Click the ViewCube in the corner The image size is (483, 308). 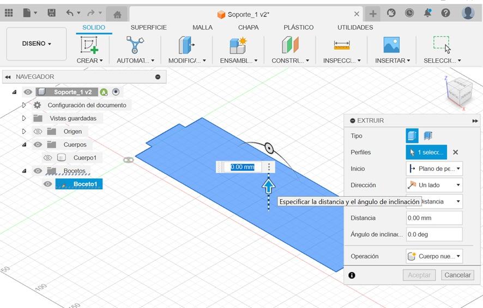pos(460,91)
